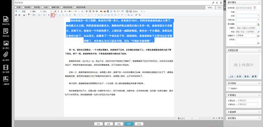The image size is (263, 127).
Task: Open the 文章分类 dropdown
Action: [248, 20]
